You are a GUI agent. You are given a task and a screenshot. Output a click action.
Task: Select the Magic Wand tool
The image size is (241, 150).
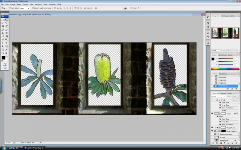tap(6, 23)
